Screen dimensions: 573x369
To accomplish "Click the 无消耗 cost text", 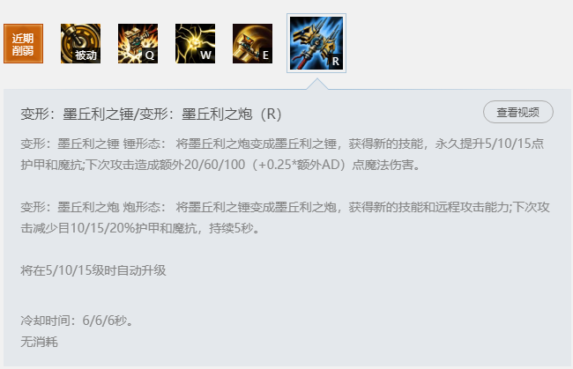I will pos(39,342).
